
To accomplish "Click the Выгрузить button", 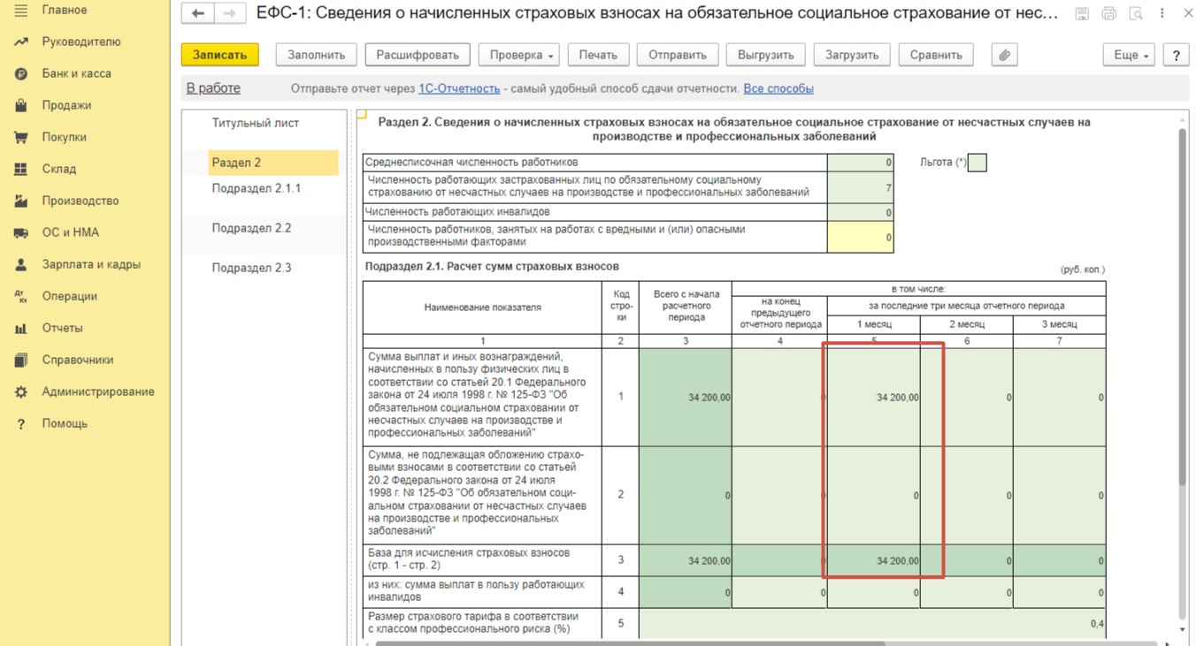I will click(766, 55).
